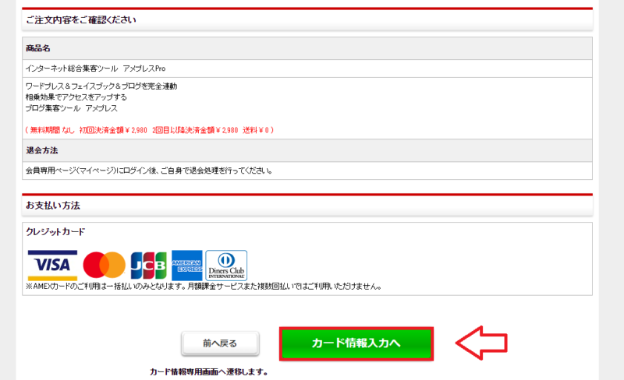Click the green カード情報入力へ button
The image size is (624, 380).
point(356,344)
